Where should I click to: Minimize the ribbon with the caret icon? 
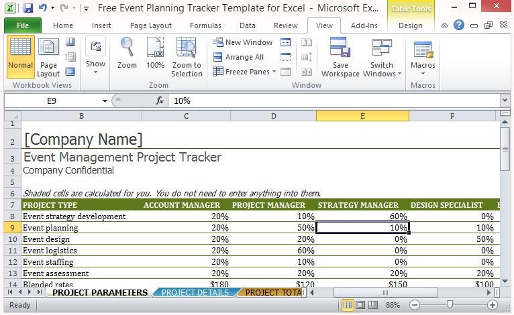[444, 25]
